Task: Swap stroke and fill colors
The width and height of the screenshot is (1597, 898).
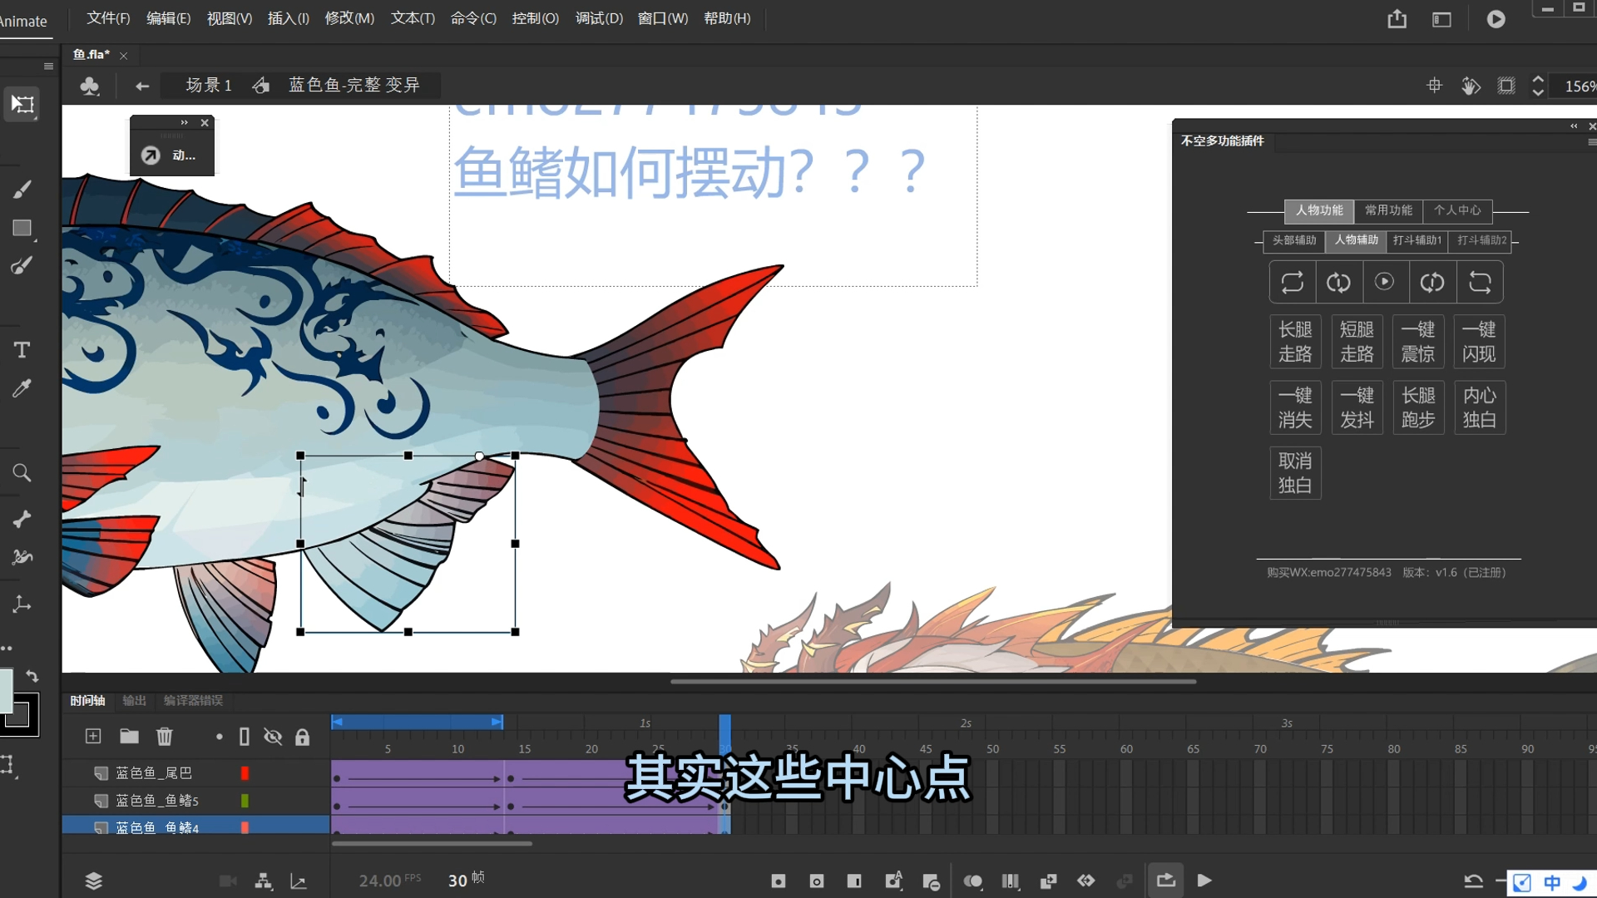Action: [32, 677]
